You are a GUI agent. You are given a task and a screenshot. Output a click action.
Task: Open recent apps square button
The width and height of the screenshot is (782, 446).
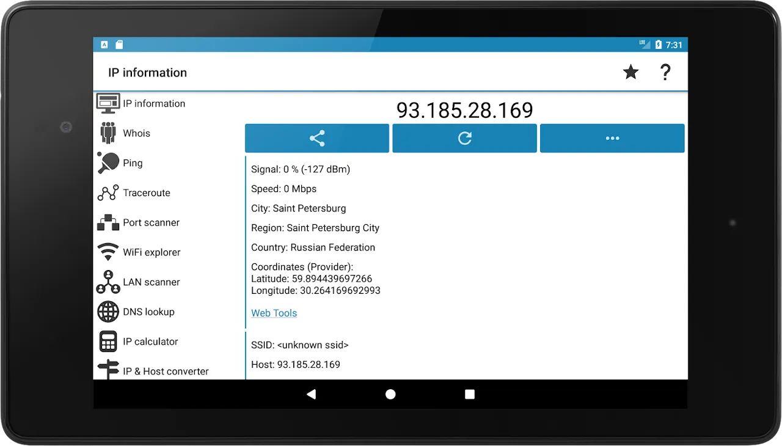coord(469,395)
